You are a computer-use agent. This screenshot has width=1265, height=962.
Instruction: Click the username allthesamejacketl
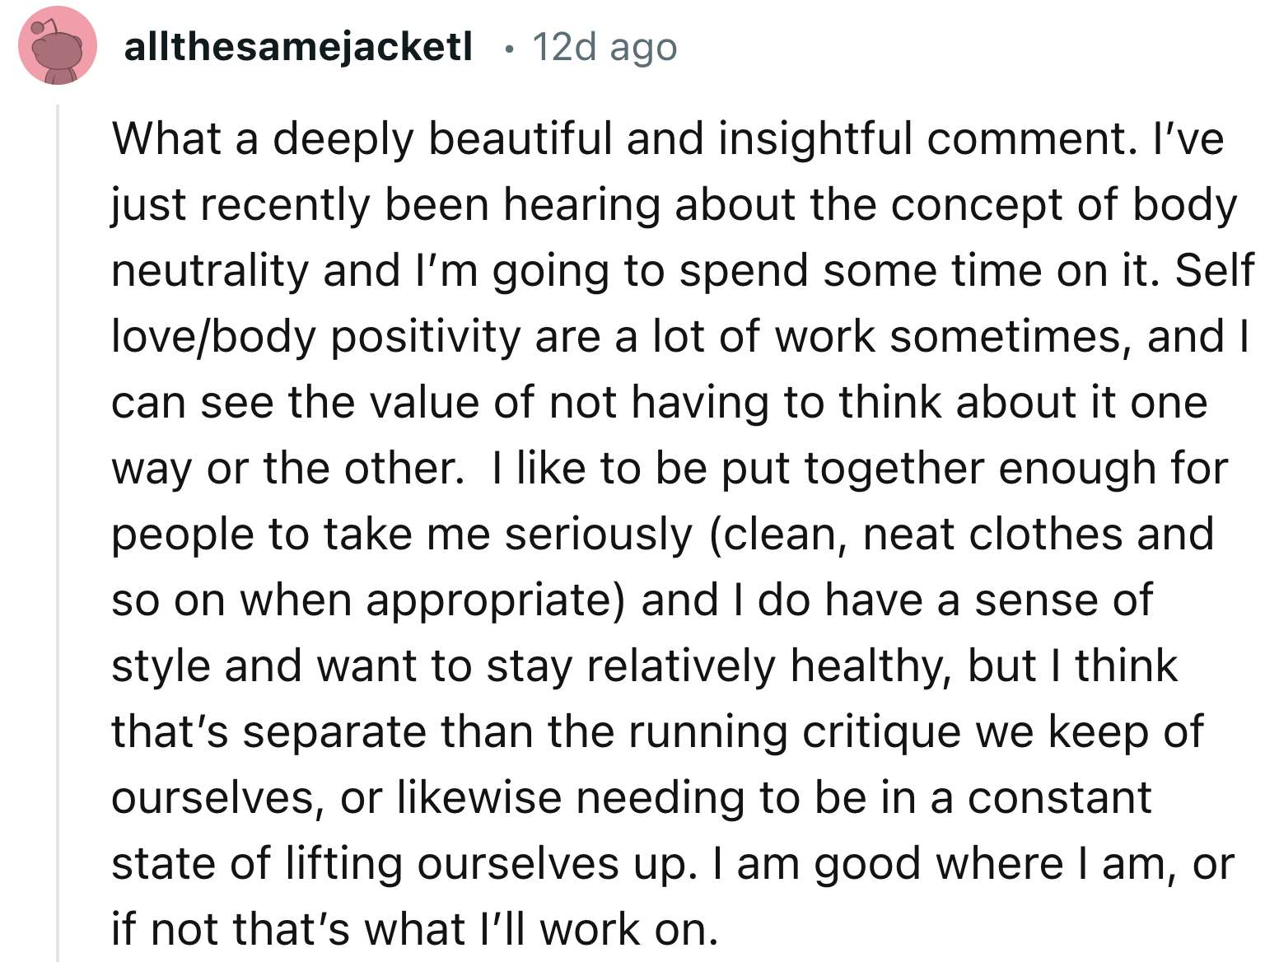296,47
